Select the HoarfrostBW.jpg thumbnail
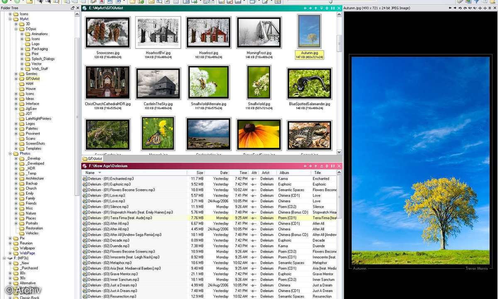498x299 pixels. (x=158, y=32)
